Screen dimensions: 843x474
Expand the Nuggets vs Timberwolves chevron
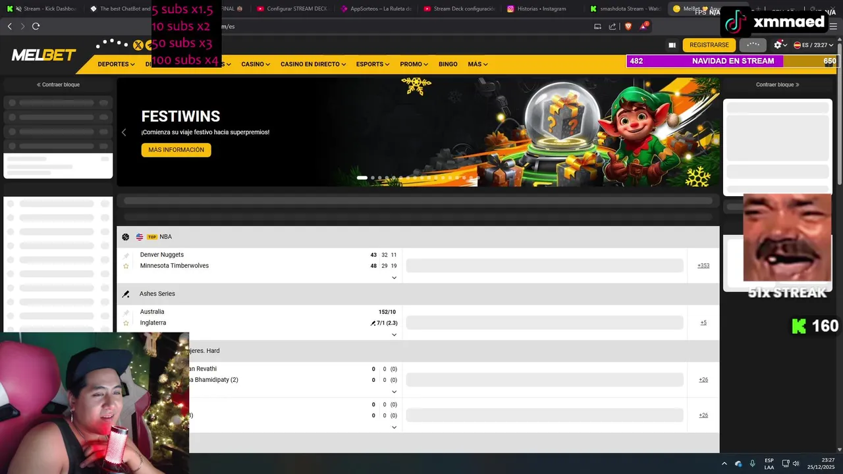click(394, 278)
